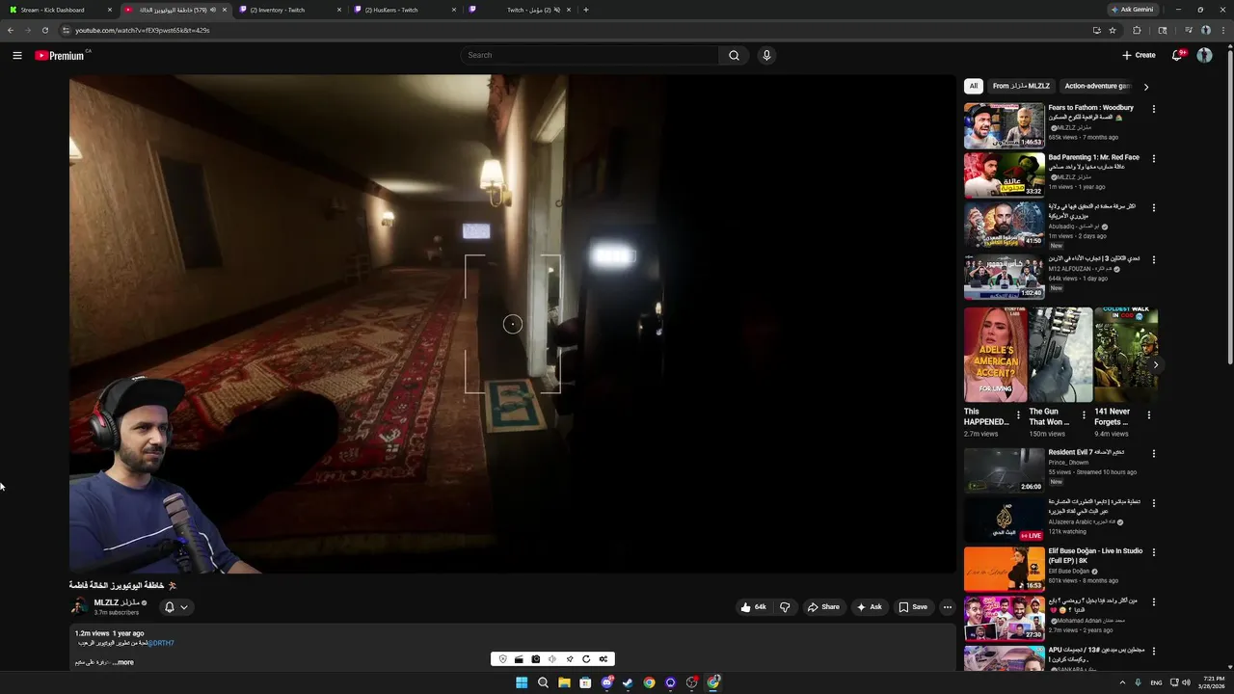Switch to Inventory - Twitch tab

pyautogui.click(x=289, y=10)
